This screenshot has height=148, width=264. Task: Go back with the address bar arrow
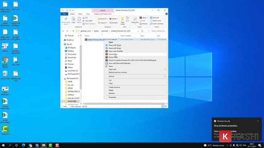coord(63,31)
